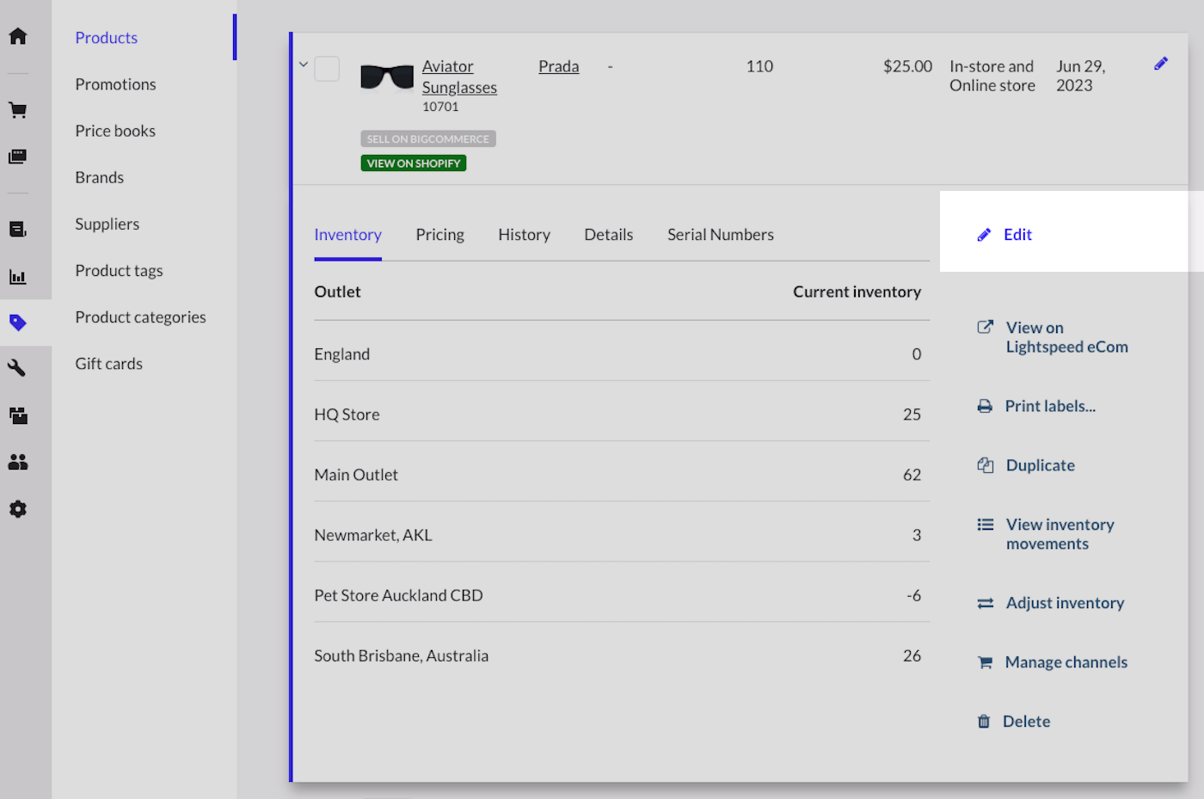The image size is (1204, 799).
Task: Click View on Shopify badge
Action: point(414,163)
